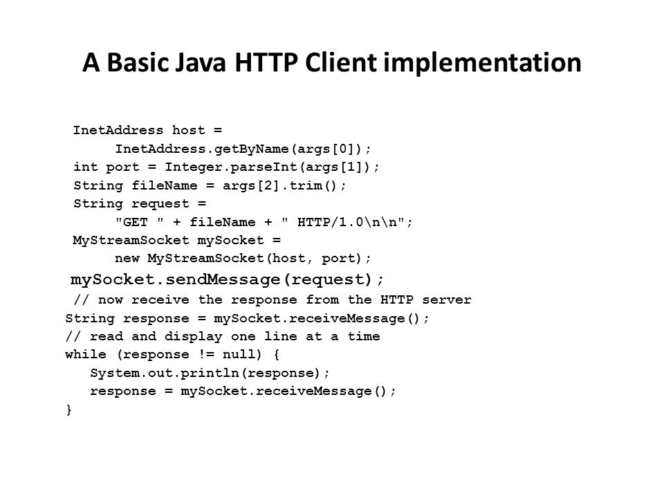Select the 'int port = Integer.parseInt(args[1]);' line
This screenshot has height=498, width=664.
point(226,167)
